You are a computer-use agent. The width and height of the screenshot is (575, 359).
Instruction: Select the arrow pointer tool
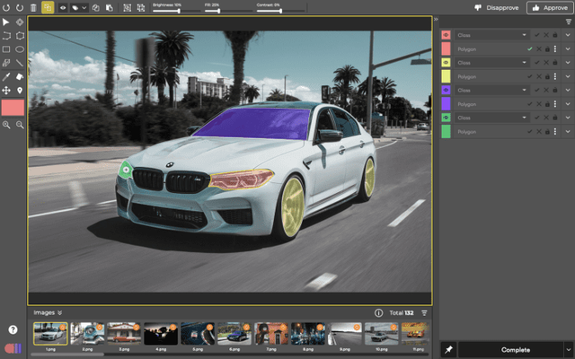(6, 22)
